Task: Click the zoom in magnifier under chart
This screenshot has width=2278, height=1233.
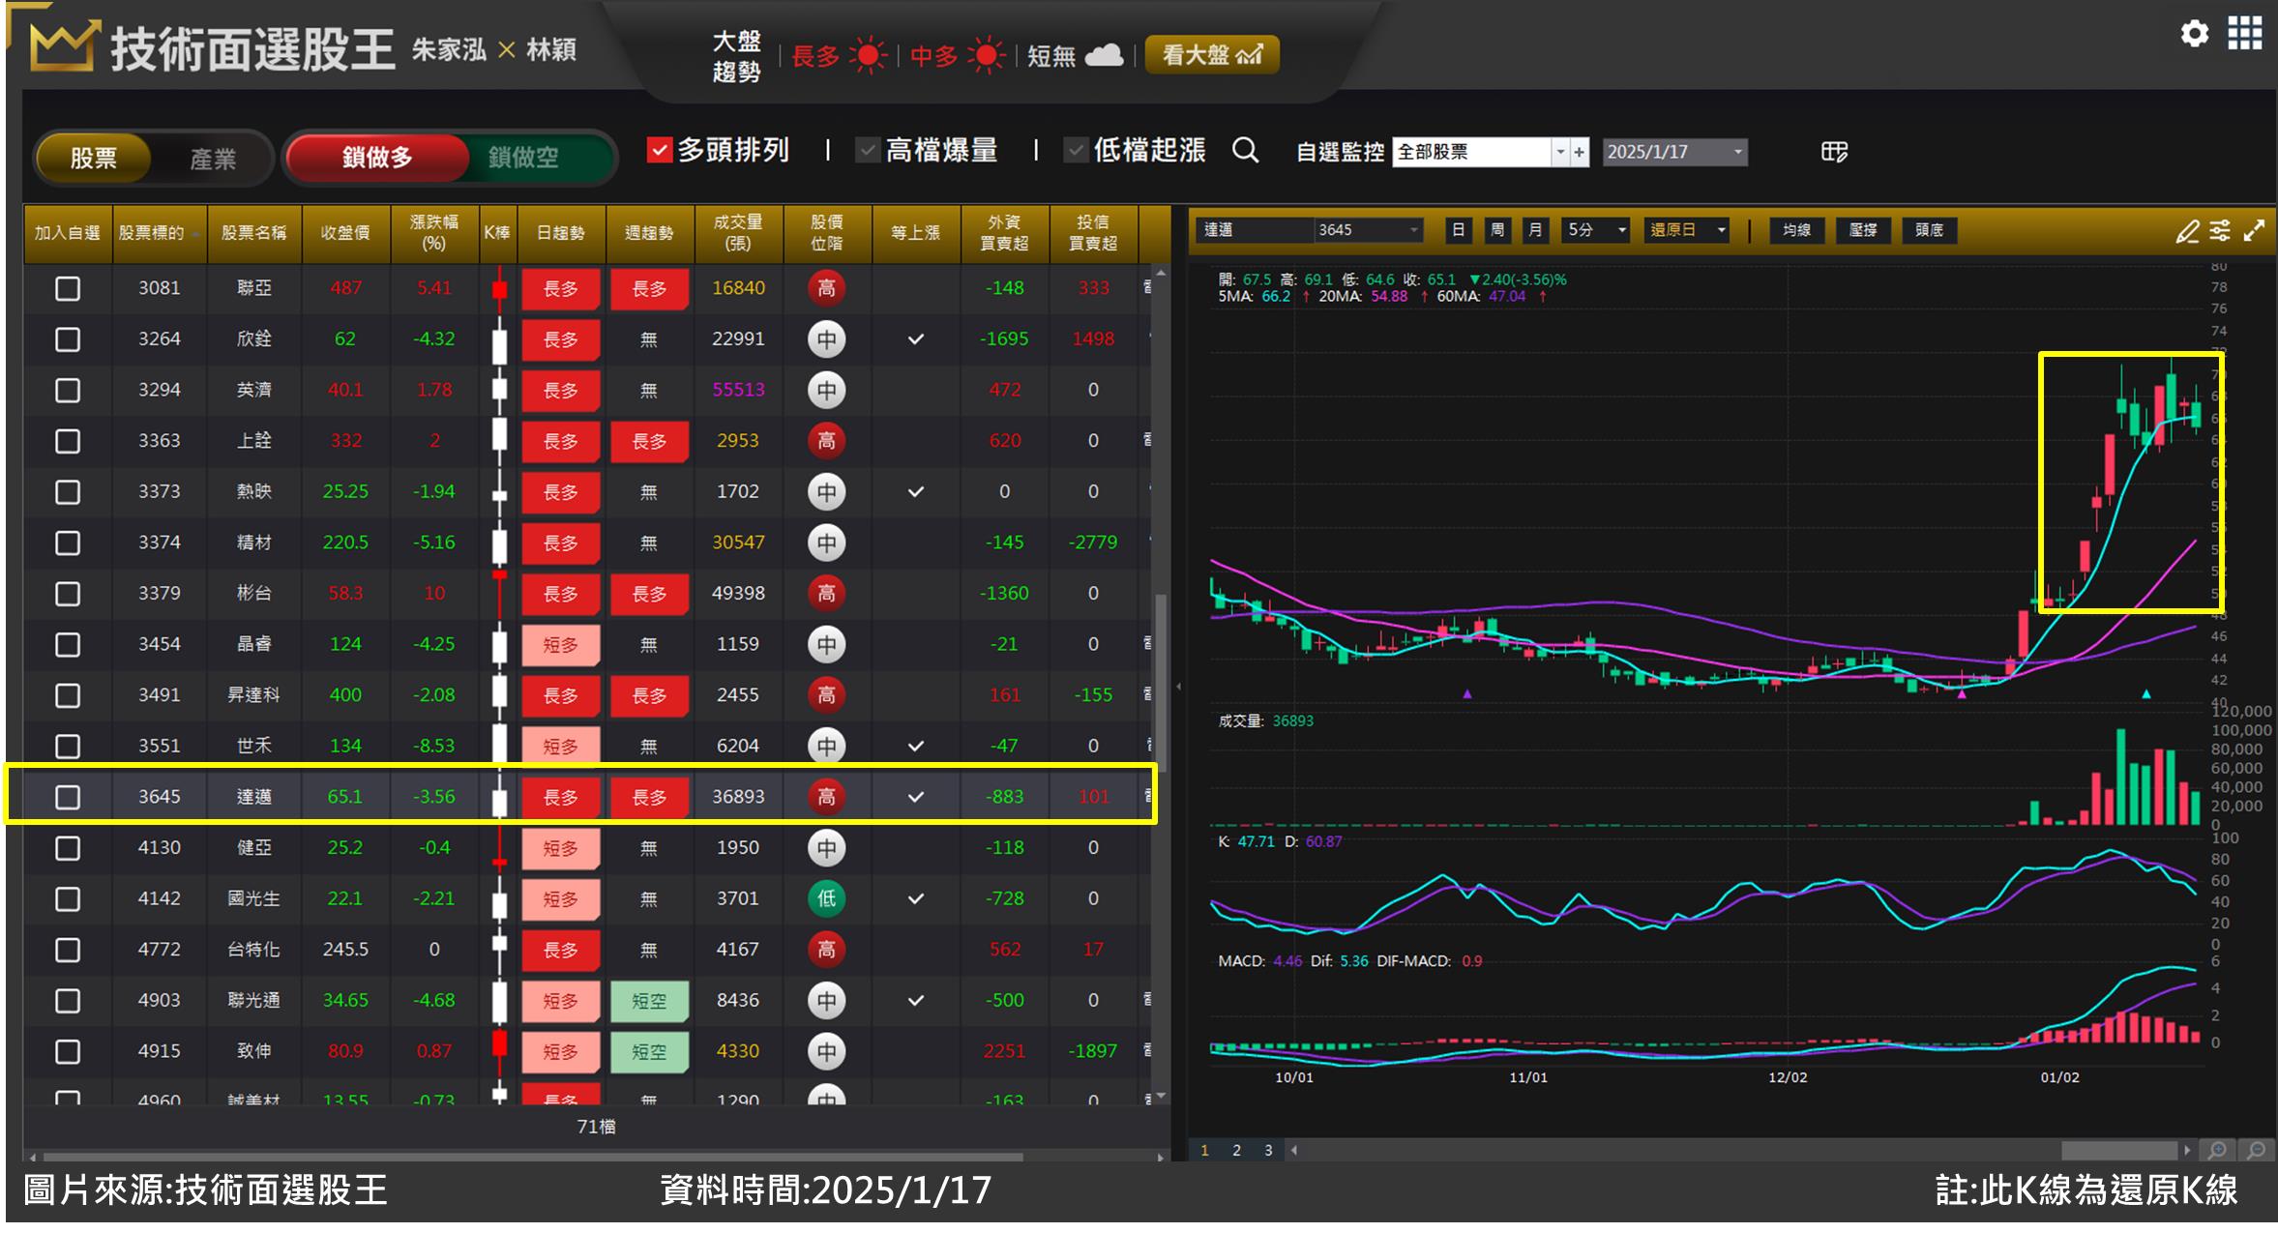Action: pyautogui.click(x=2217, y=1150)
